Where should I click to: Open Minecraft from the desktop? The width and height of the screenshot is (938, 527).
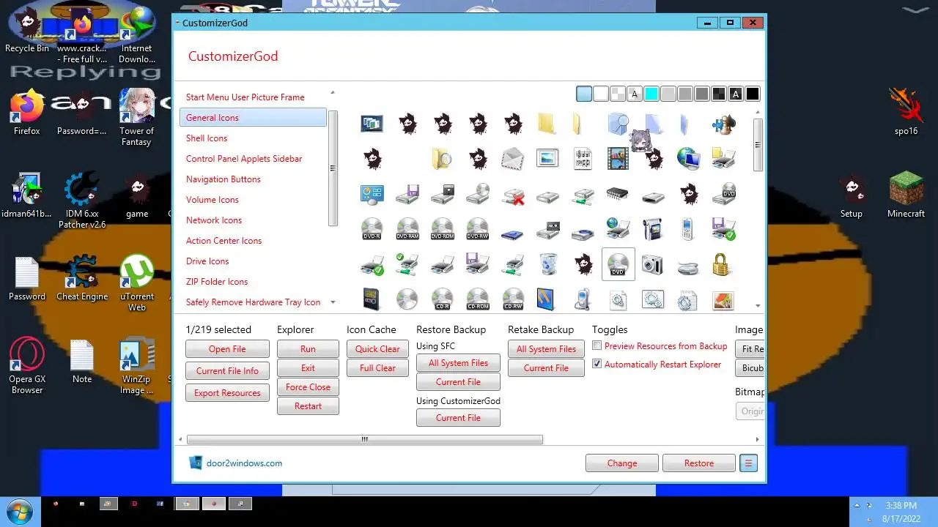point(906,196)
